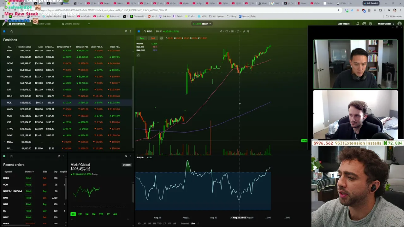Screen dimensions: 404x227
Task: Sort positions by Last price column
Action: [40, 47]
